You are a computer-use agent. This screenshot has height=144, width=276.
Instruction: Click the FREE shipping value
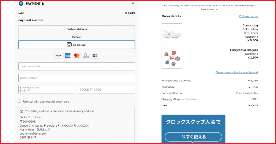click(255, 99)
